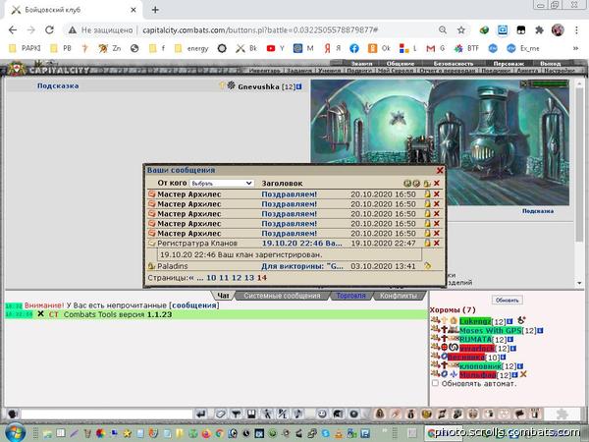Viewport: 589px width, 442px height.
Task: Click the address bar URL
Action: 260,30
